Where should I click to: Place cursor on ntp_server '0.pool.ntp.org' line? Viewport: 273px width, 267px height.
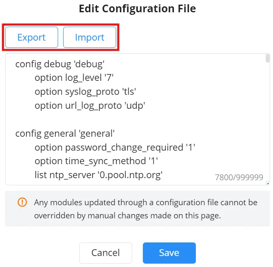[98, 175]
